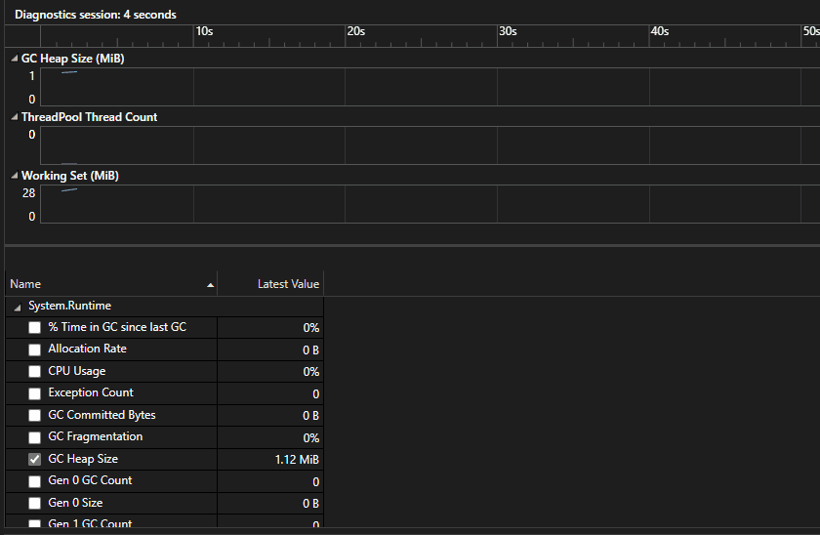The image size is (820, 535).
Task: Collapse the ThreadPool Thread Count graph
Action: pos(14,117)
